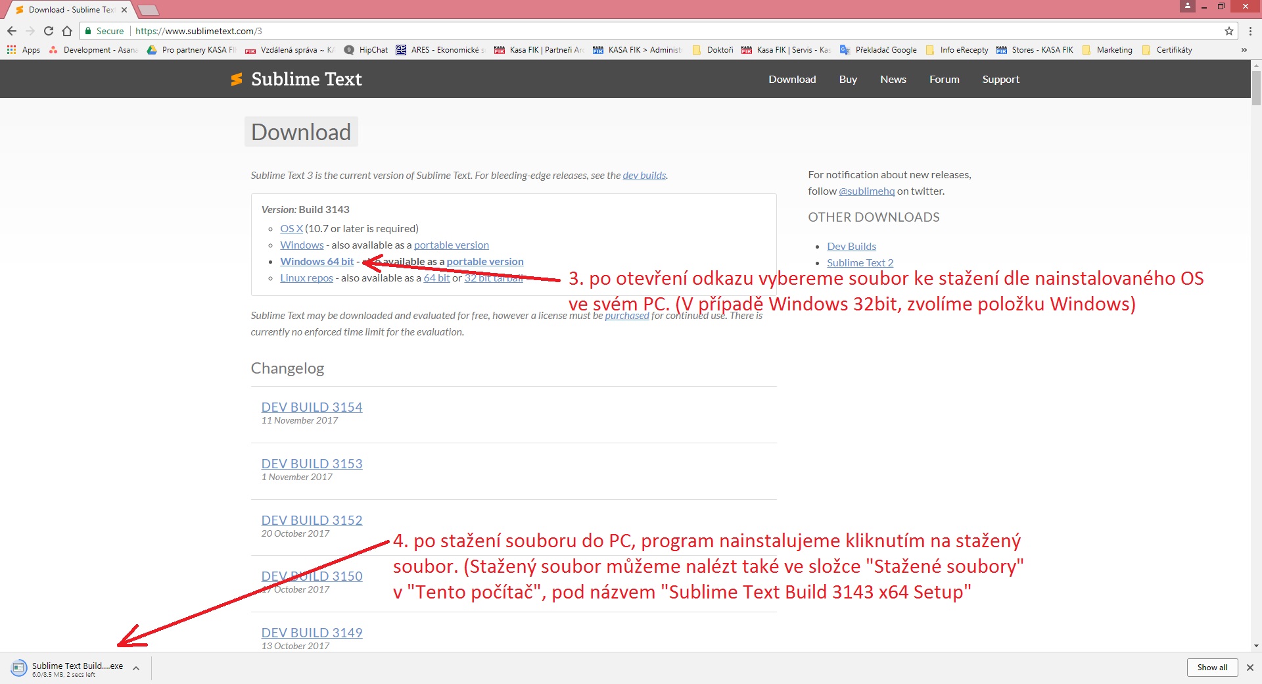Open DEV BUILD 3149 changelog
This screenshot has height=684, width=1262.
point(312,633)
